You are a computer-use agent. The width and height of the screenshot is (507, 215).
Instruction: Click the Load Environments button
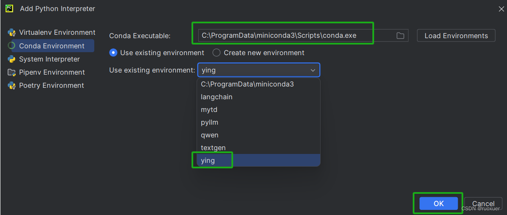[456, 36]
